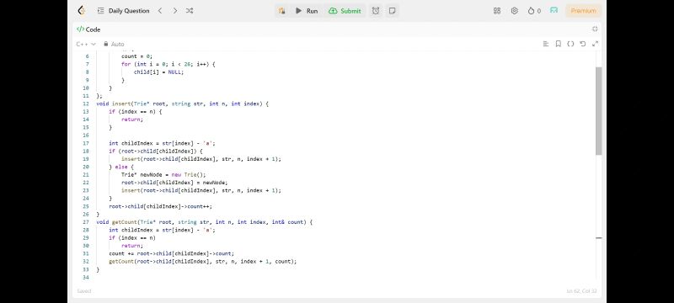674x303 pixels.
Task: Open the Daily Question problem list
Action: tap(123, 11)
